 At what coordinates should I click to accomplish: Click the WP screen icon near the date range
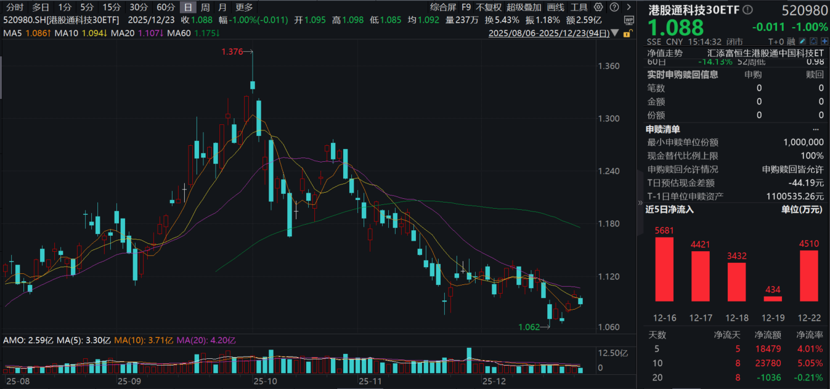(629, 19)
